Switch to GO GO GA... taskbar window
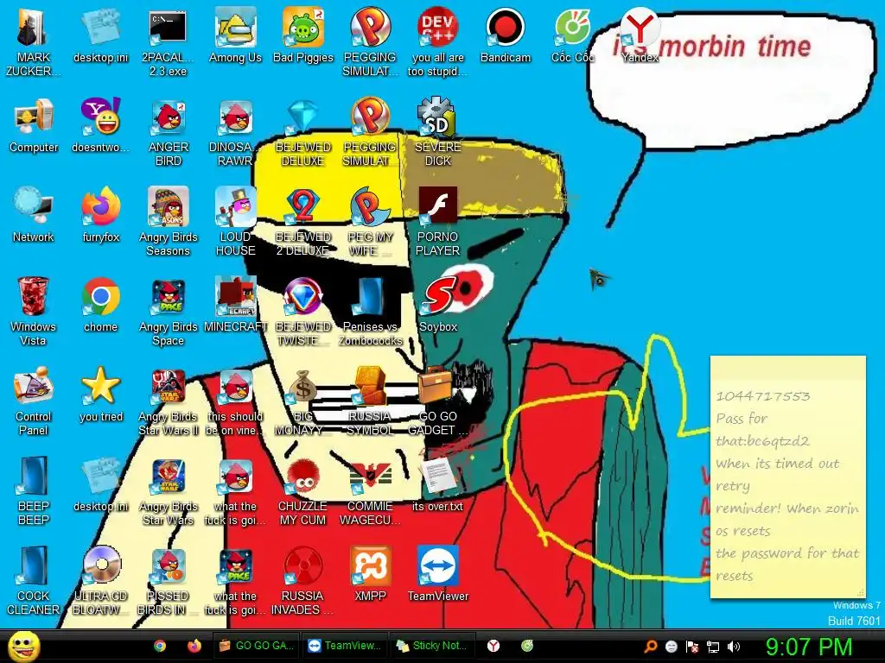The height and width of the screenshot is (663, 885). click(256, 646)
